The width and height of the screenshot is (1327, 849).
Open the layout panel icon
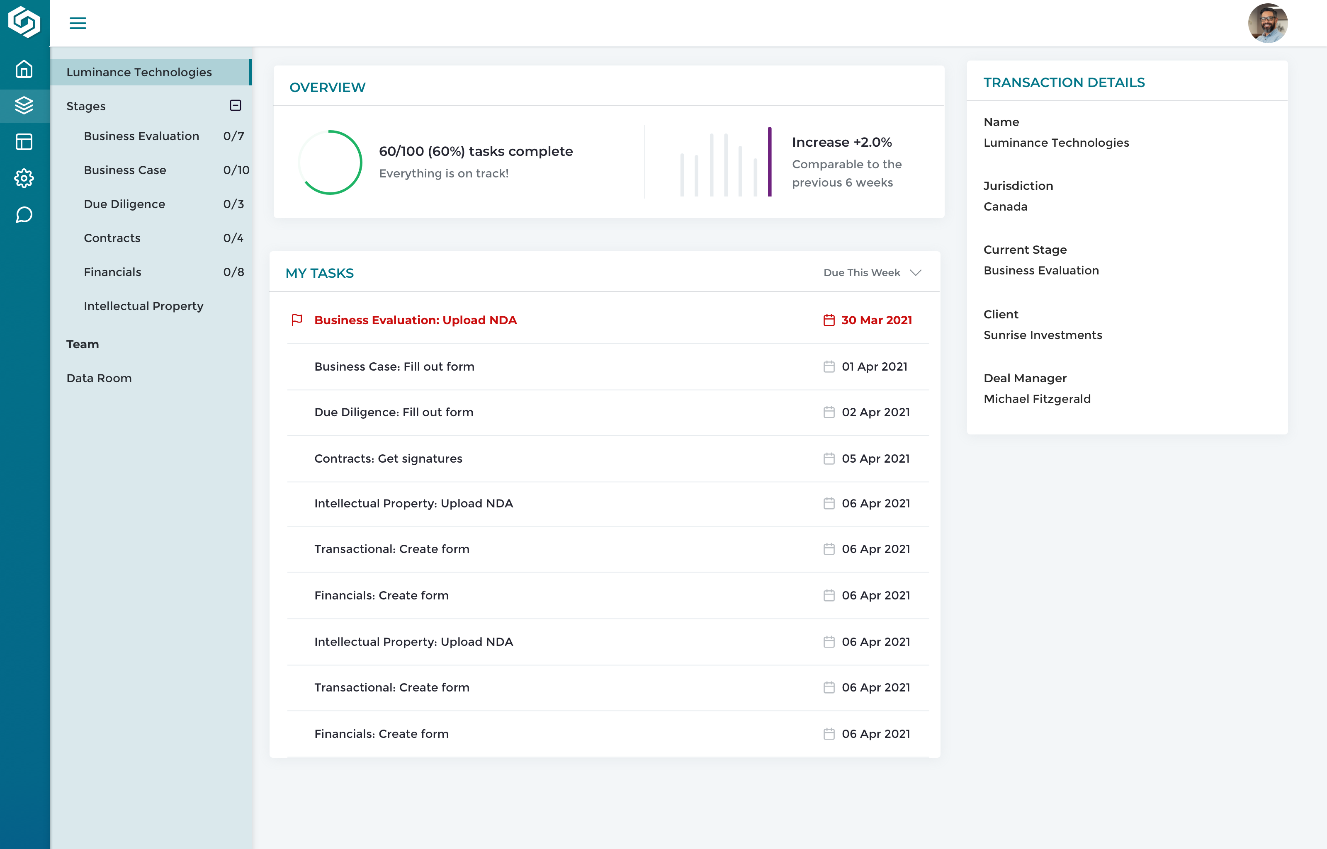pos(24,142)
